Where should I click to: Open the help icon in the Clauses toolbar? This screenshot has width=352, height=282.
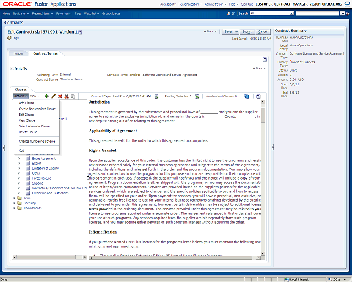(x=258, y=96)
